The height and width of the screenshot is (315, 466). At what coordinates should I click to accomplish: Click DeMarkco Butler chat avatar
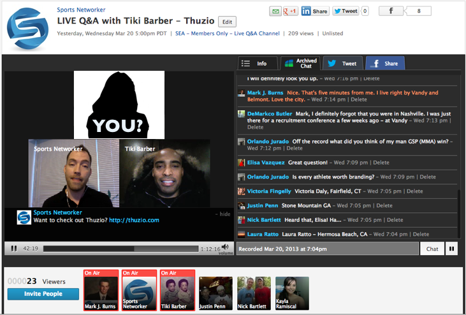point(242,114)
